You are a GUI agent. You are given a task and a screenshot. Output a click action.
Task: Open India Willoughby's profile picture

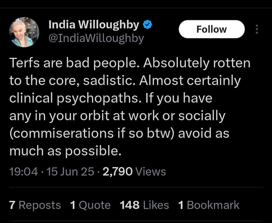(x=24, y=32)
